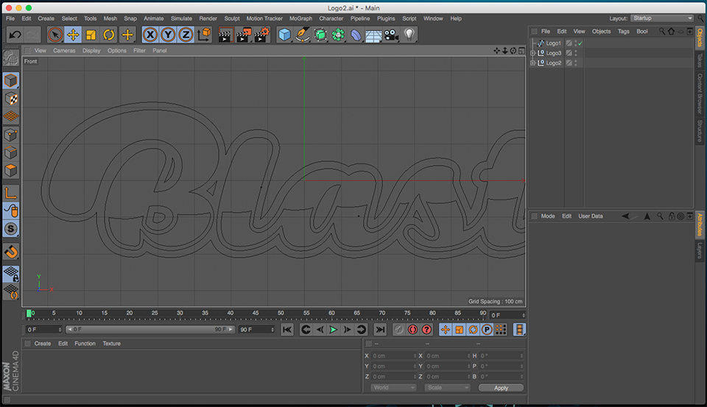This screenshot has height=407, width=707.
Task: Click the Undo arrow icon
Action: coord(15,35)
